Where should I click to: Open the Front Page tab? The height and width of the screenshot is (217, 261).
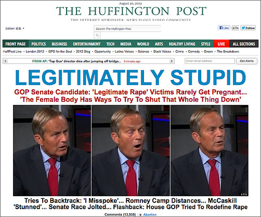[16, 44]
